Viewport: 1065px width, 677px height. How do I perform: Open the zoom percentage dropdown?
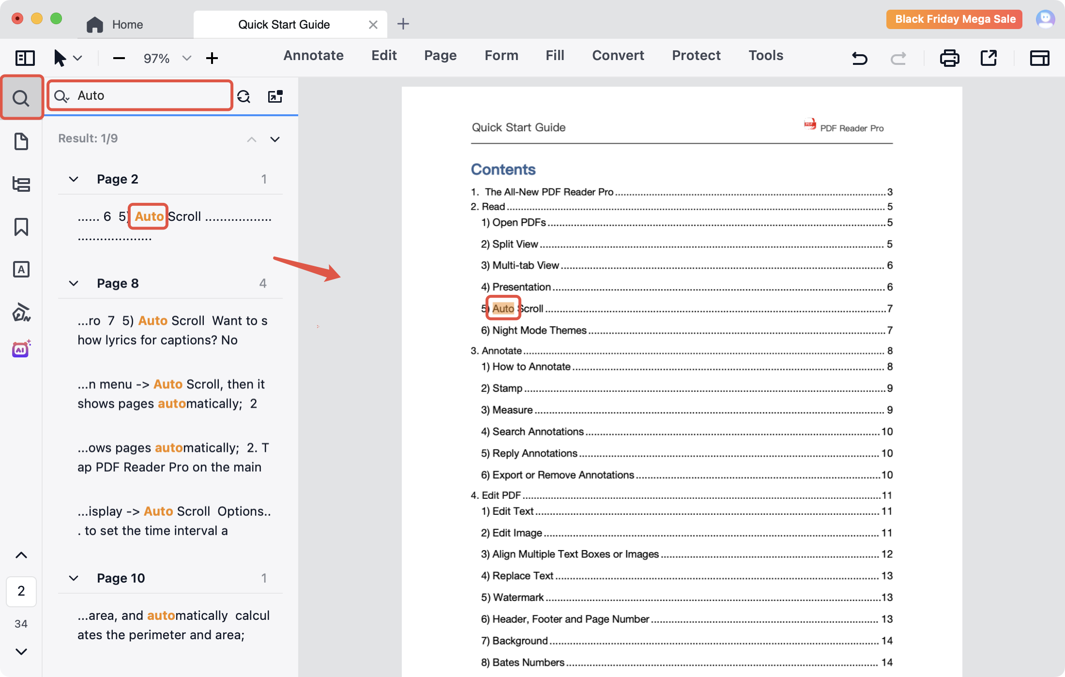186,58
